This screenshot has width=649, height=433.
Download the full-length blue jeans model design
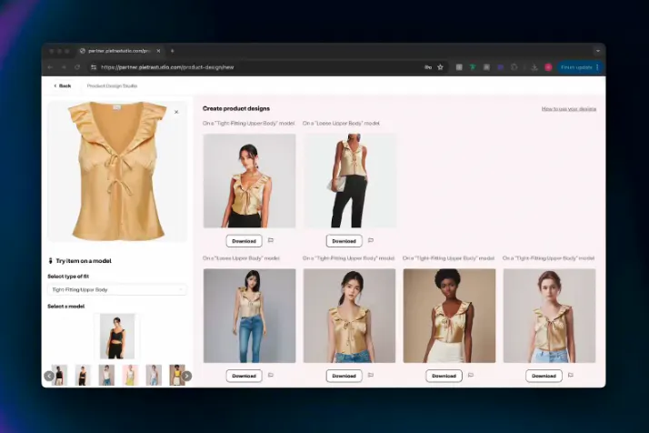[x=245, y=376]
